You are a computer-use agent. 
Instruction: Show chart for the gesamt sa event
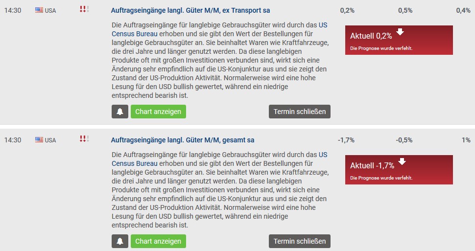(x=158, y=241)
